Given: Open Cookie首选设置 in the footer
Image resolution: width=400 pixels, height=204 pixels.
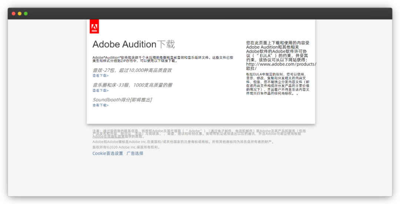Looking at the screenshot, I should coord(107,153).
